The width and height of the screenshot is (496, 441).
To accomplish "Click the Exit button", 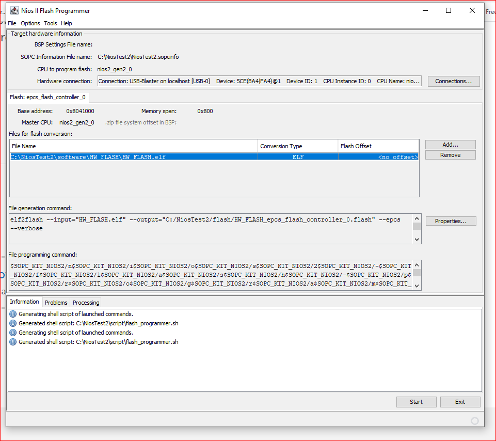I will [460, 402].
